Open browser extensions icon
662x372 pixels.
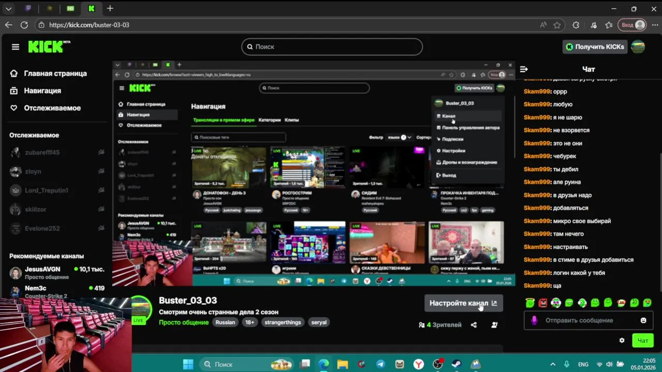[x=576, y=25]
